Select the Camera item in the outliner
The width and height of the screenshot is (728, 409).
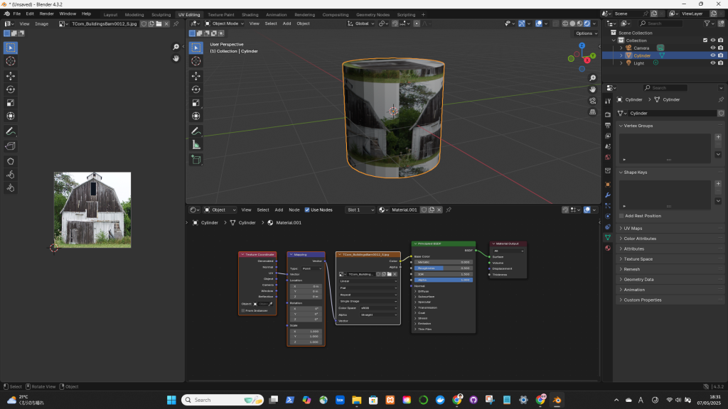click(x=641, y=48)
